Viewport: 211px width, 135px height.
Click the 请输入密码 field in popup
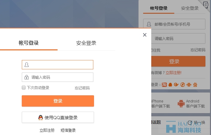point(61,77)
